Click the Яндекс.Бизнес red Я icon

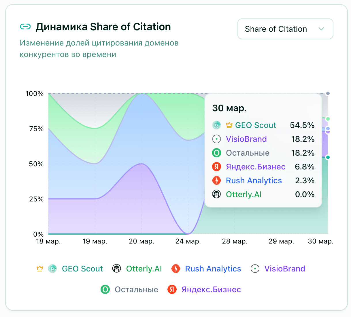click(x=171, y=289)
